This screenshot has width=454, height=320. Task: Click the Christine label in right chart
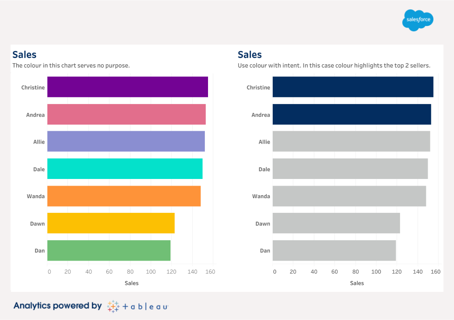(x=258, y=87)
